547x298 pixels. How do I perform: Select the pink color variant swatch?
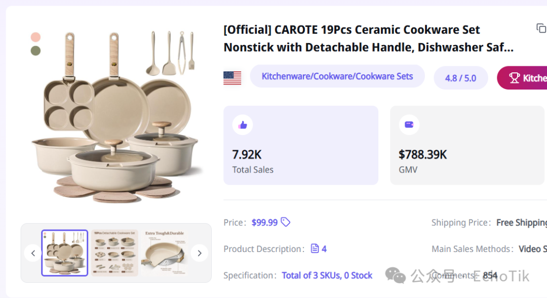coord(35,37)
